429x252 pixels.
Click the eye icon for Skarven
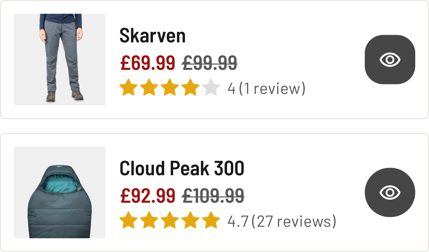pos(390,60)
